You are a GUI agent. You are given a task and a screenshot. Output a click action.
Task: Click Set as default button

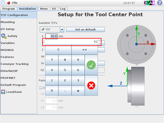[x=85, y=30]
